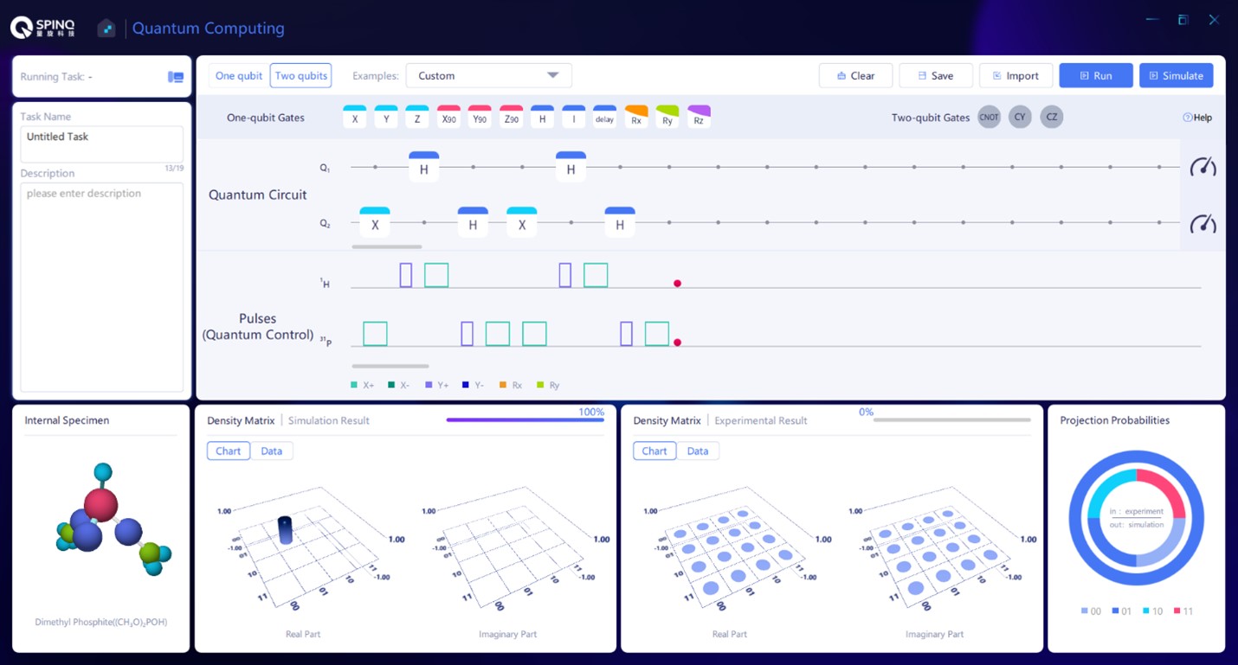Click the first H gate on Q1 line
1238x665 pixels.
click(424, 167)
